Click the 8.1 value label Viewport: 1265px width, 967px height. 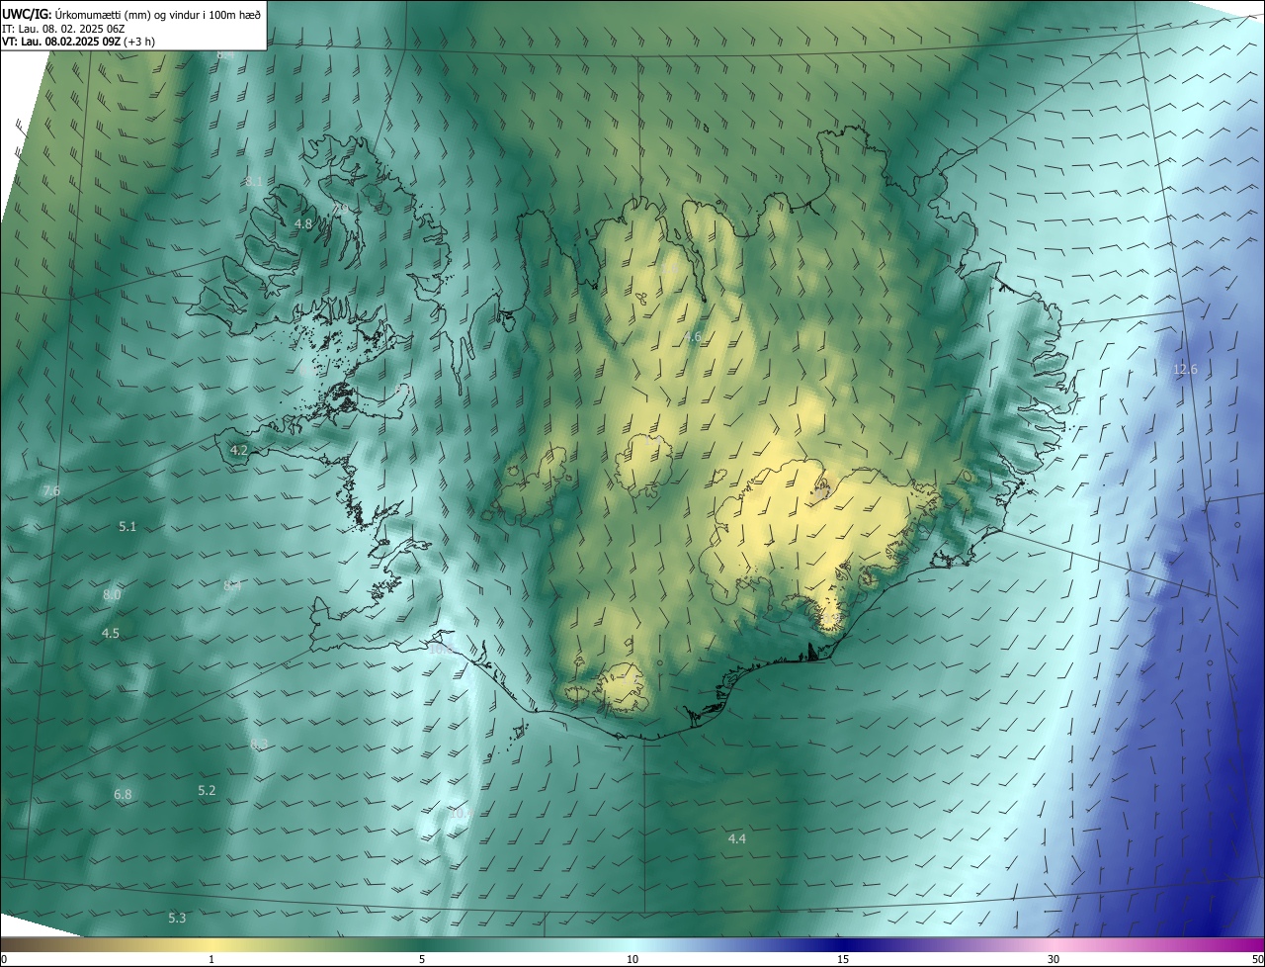click(x=254, y=182)
